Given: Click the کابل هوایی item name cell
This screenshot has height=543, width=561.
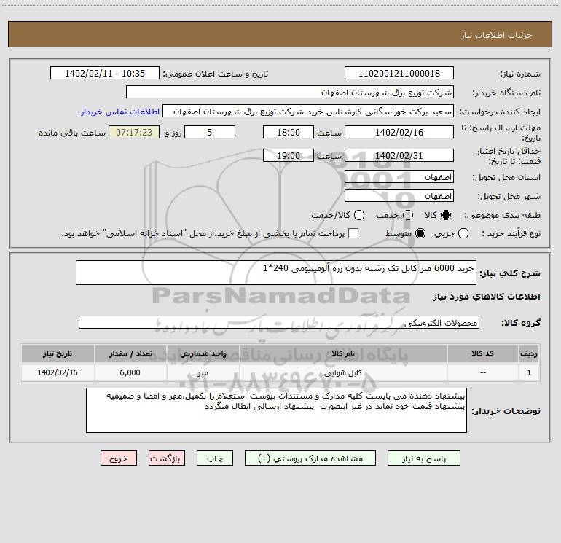Looking at the screenshot, I should (342, 372).
